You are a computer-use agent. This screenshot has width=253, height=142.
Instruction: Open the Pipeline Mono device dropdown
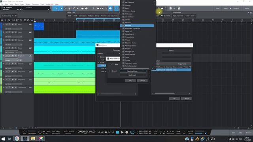coord(133,71)
